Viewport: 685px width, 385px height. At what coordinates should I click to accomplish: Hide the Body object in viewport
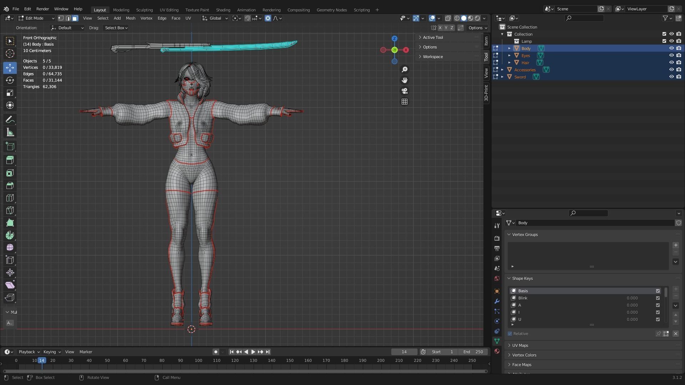(x=671, y=48)
